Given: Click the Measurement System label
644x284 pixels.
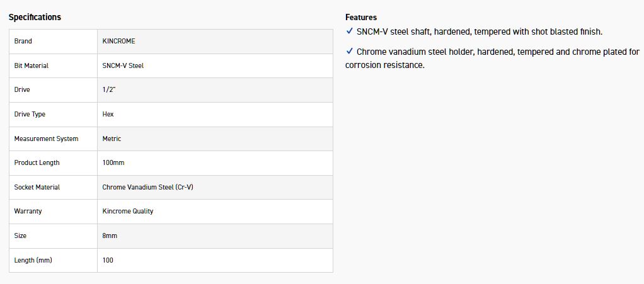Looking at the screenshot, I should [46, 139].
